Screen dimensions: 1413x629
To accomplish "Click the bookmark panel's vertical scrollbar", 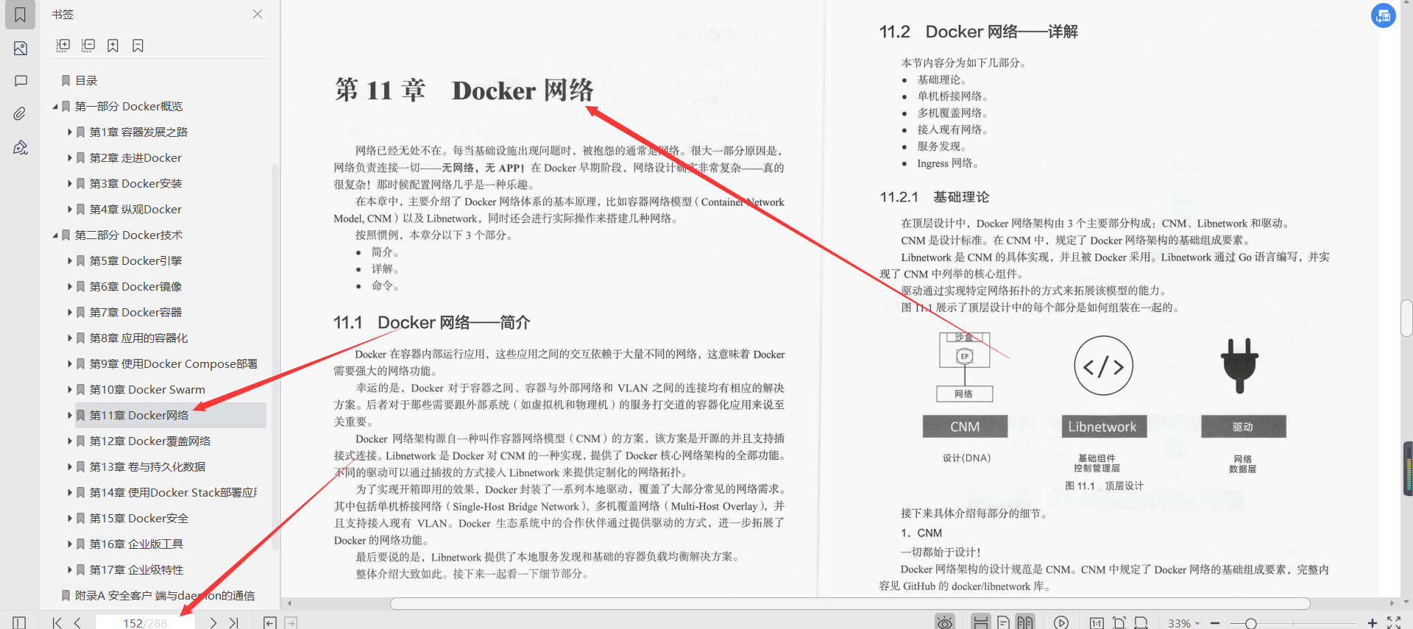I will [x=275, y=357].
